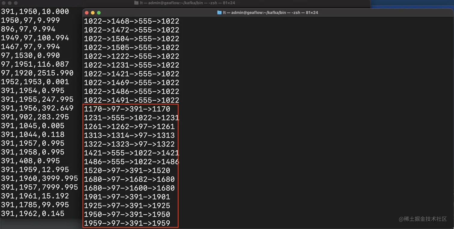The height and width of the screenshot is (229, 454).
Task: Select '1952,1953,0.001' in back terminal
Action: click(35, 82)
